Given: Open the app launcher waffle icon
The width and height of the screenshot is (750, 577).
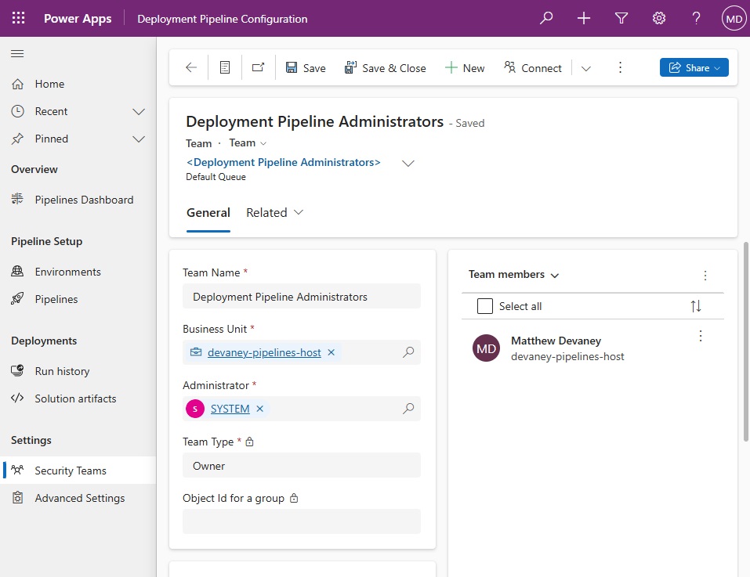Looking at the screenshot, I should (x=18, y=18).
